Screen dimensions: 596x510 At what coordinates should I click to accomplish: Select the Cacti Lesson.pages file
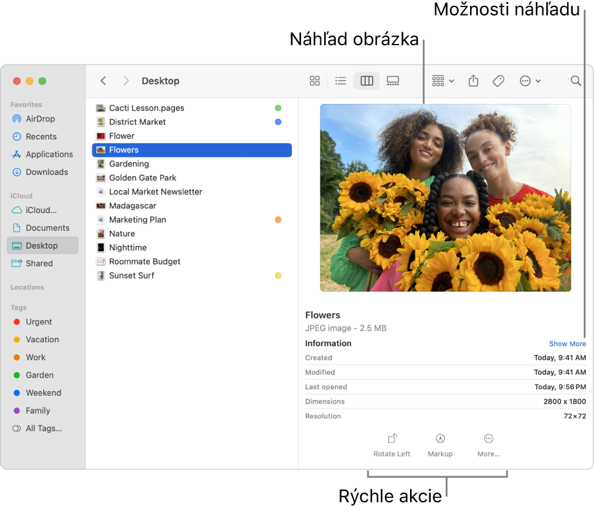[192, 108]
